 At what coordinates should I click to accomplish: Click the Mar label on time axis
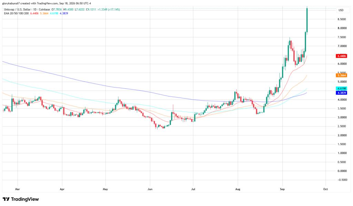(18, 189)
